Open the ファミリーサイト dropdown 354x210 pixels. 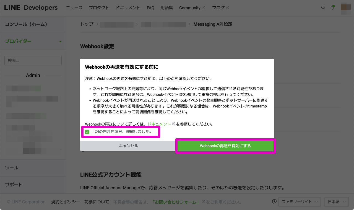[x=299, y=202]
